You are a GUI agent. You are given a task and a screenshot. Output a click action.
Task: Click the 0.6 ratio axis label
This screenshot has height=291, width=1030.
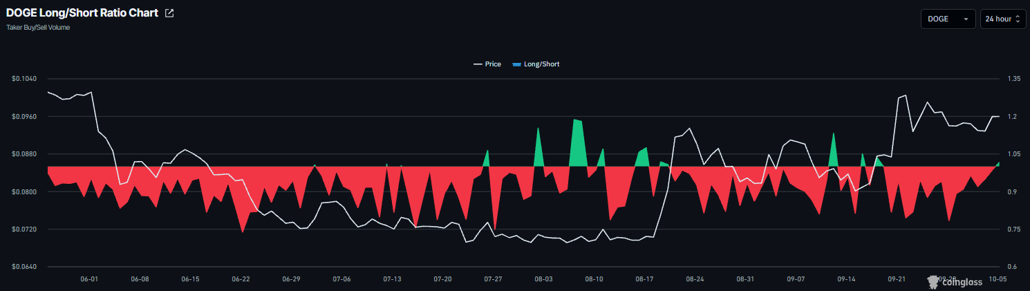1013,267
